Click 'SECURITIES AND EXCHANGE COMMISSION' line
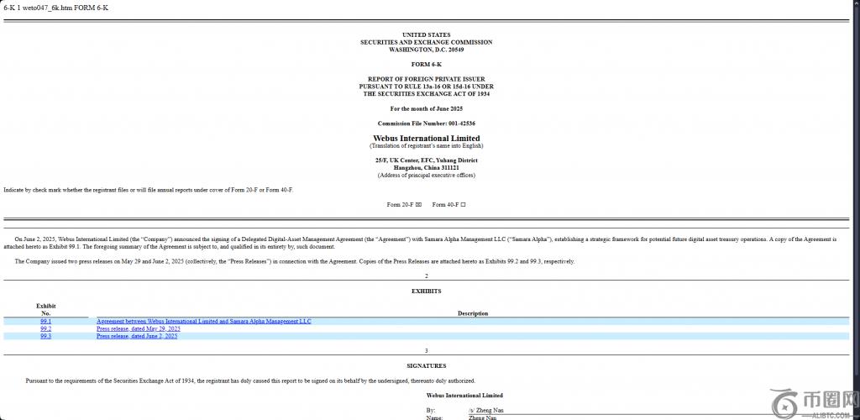Viewport: 860px width, 420px height. [426, 43]
